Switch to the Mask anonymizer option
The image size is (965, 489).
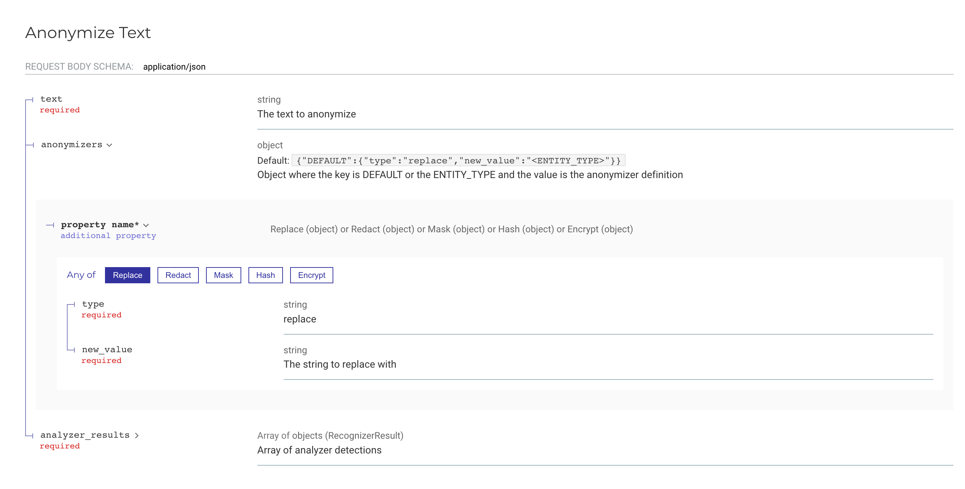223,275
